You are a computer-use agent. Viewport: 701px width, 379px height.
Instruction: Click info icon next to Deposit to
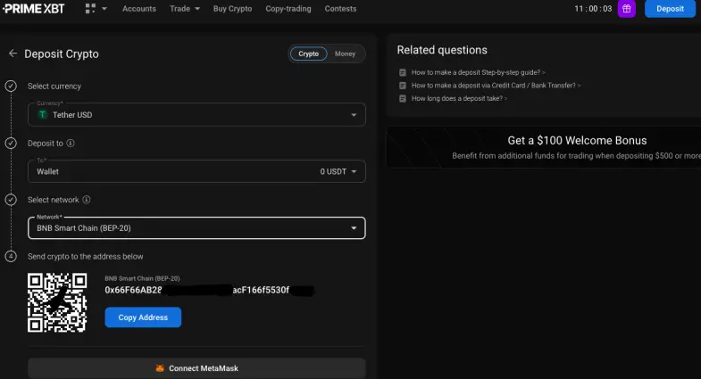point(71,143)
